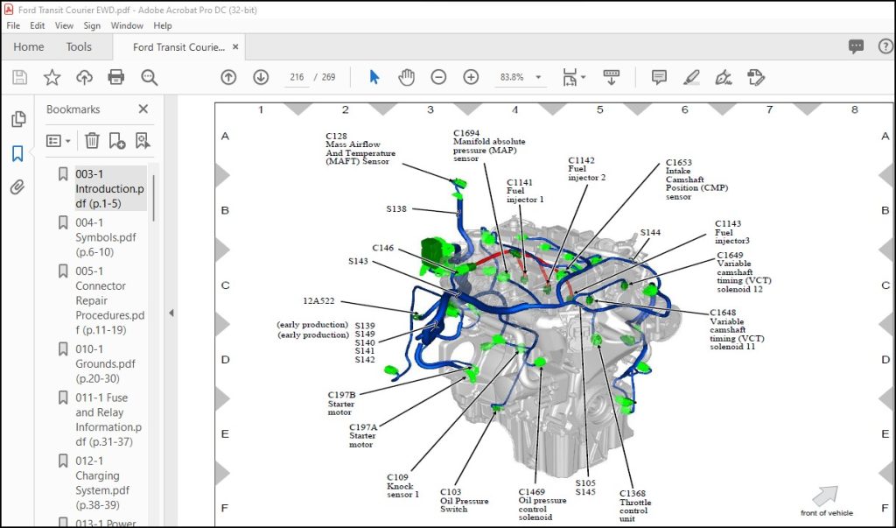896x528 pixels.
Task: Click the Save file icon
Action: (20, 77)
